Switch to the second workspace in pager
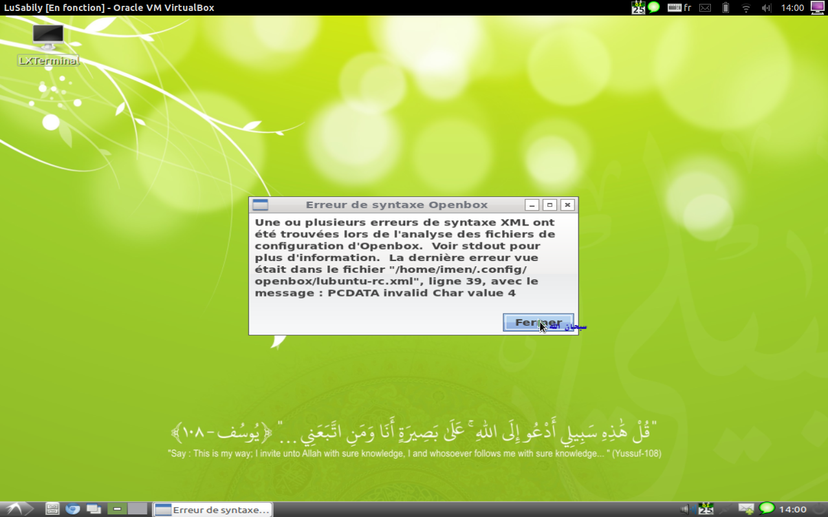828x517 pixels. coord(137,509)
